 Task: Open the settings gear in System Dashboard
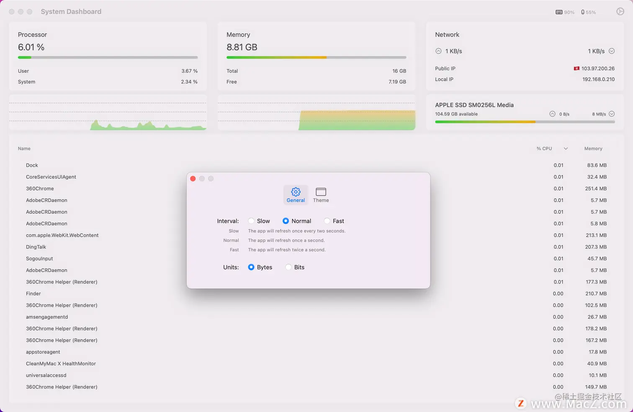point(620,12)
